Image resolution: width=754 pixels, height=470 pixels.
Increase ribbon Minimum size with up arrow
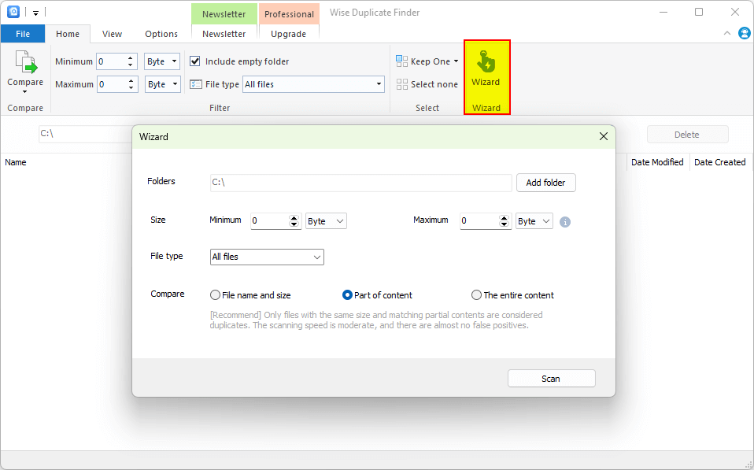coord(131,57)
